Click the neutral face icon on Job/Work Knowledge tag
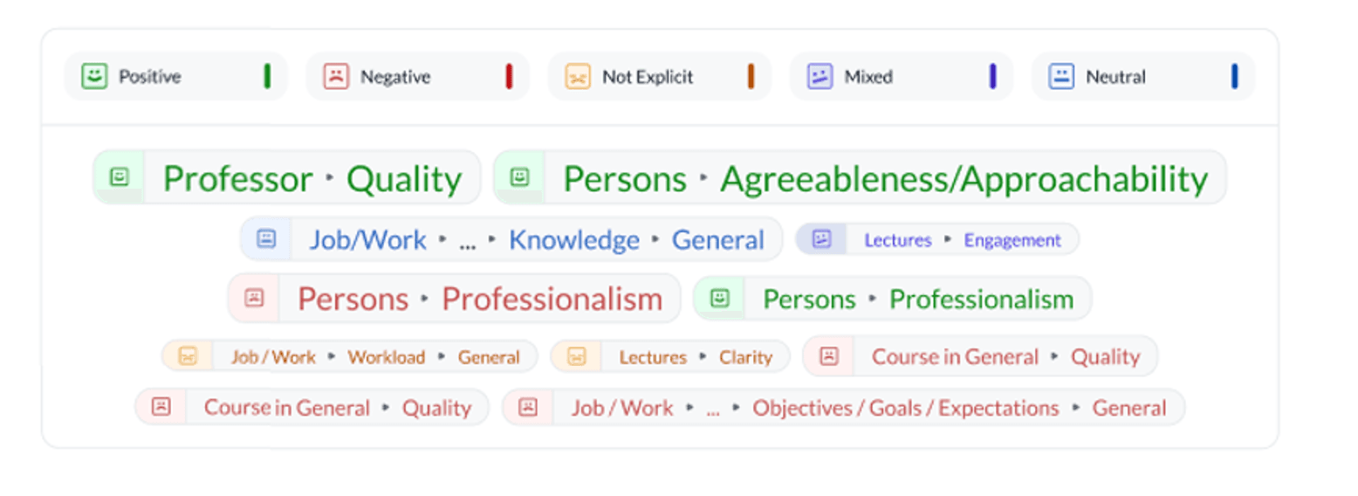 pos(266,238)
